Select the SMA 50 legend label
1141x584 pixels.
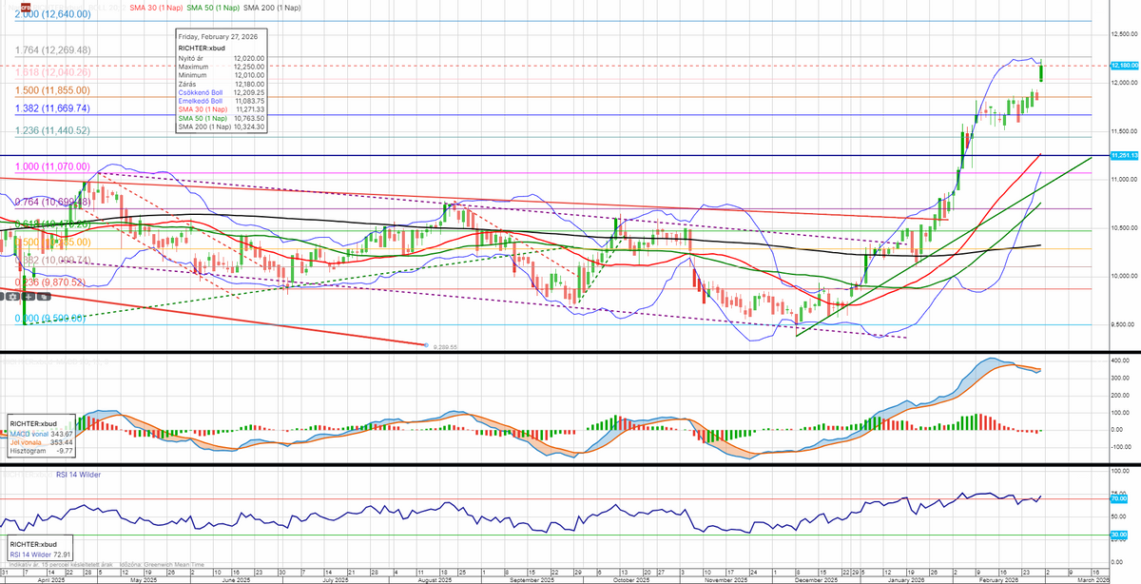(214, 7)
